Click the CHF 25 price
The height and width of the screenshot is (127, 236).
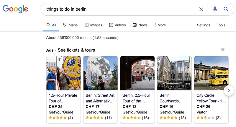click(x=55, y=107)
